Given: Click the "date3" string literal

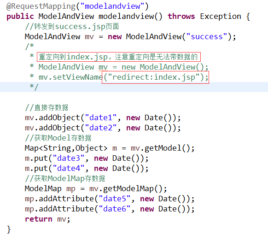Looking at the screenshot, I should tap(69, 158).
